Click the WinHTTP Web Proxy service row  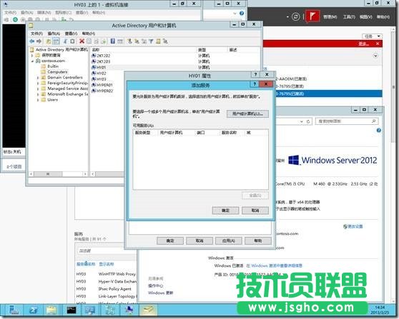(107, 274)
